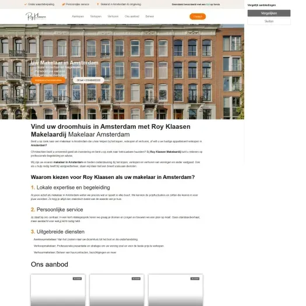The height and width of the screenshot is (306, 306).
Task: Click hero title 'Uw Makelaar in Amsterdam'
Action: (65, 62)
